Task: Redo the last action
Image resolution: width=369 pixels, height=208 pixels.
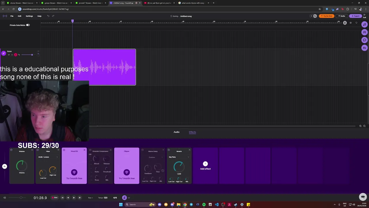Action: (x=53, y=16)
